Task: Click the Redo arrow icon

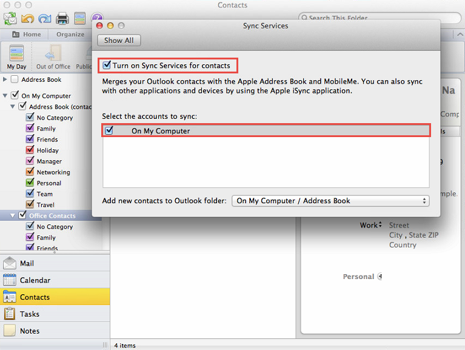Action: (45, 19)
